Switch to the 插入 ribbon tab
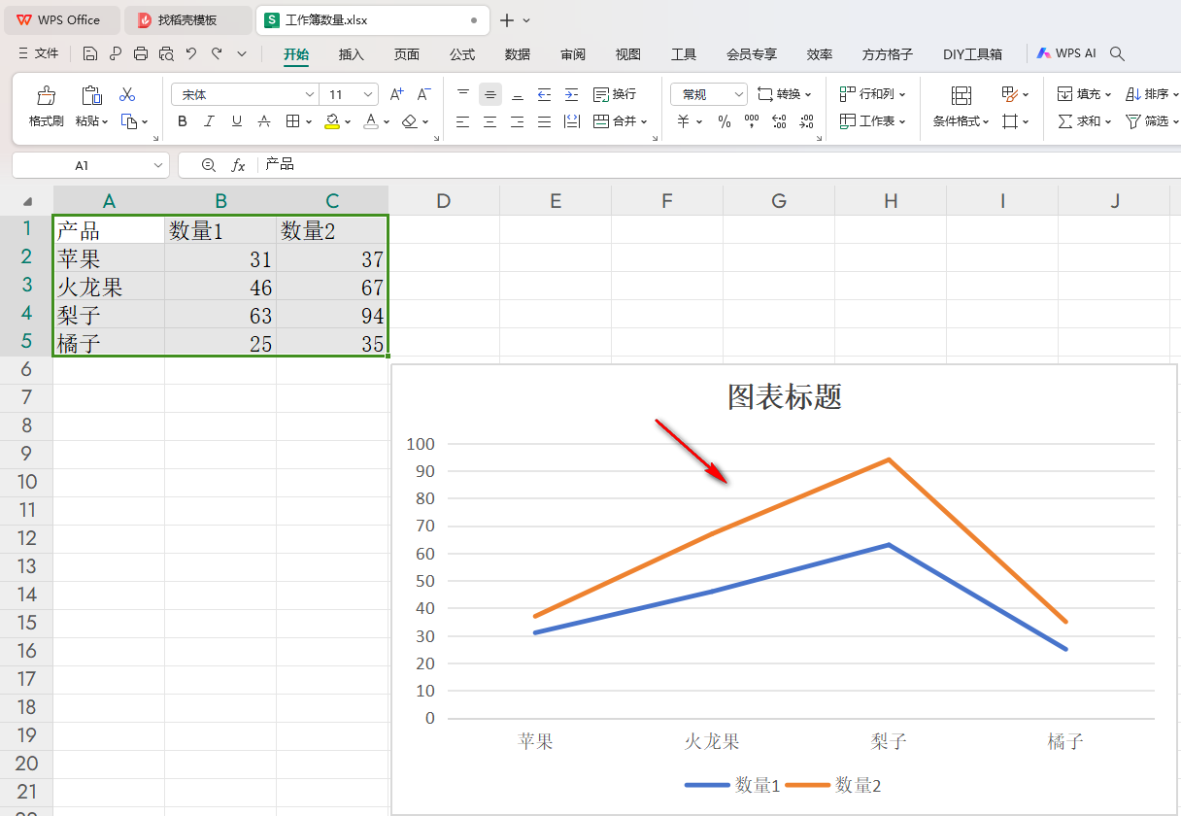 click(x=352, y=54)
